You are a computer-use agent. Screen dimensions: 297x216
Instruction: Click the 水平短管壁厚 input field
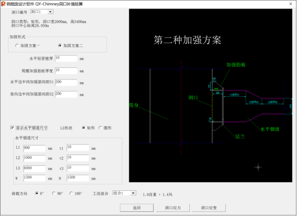(x=66, y=58)
